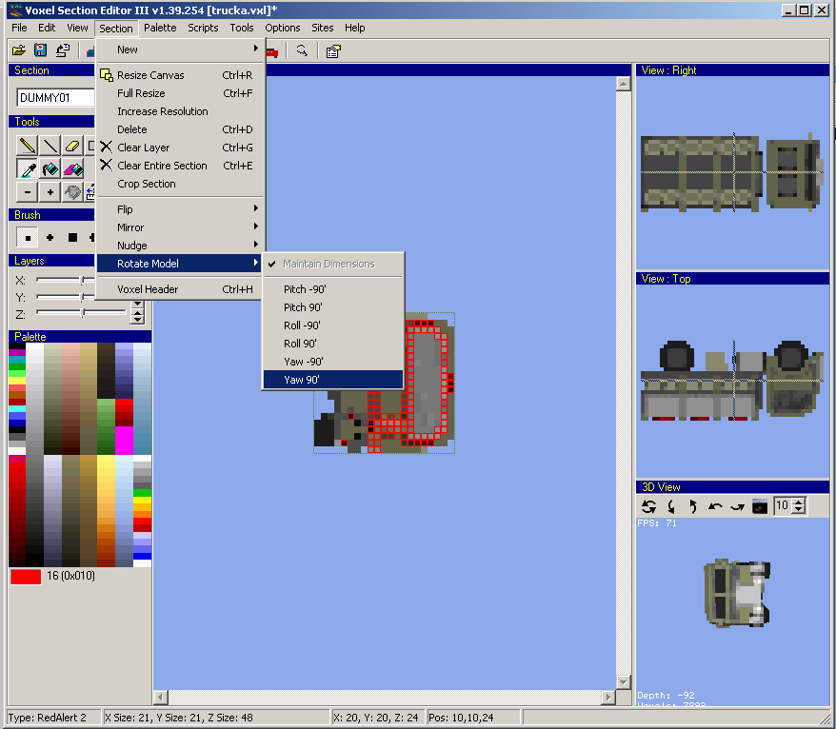Select Yaw 90' rotation
This screenshot has height=729, width=836.
tap(334, 380)
